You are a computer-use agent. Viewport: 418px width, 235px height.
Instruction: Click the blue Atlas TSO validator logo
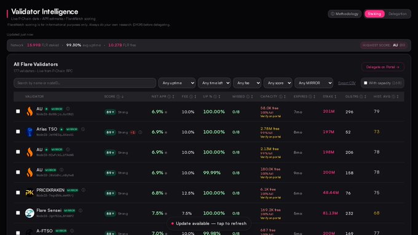coord(30,132)
